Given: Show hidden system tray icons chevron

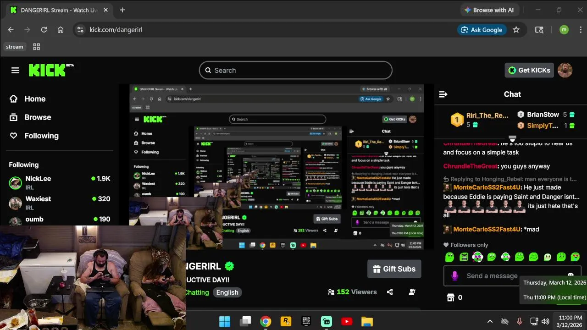Looking at the screenshot, I should 490,321.
